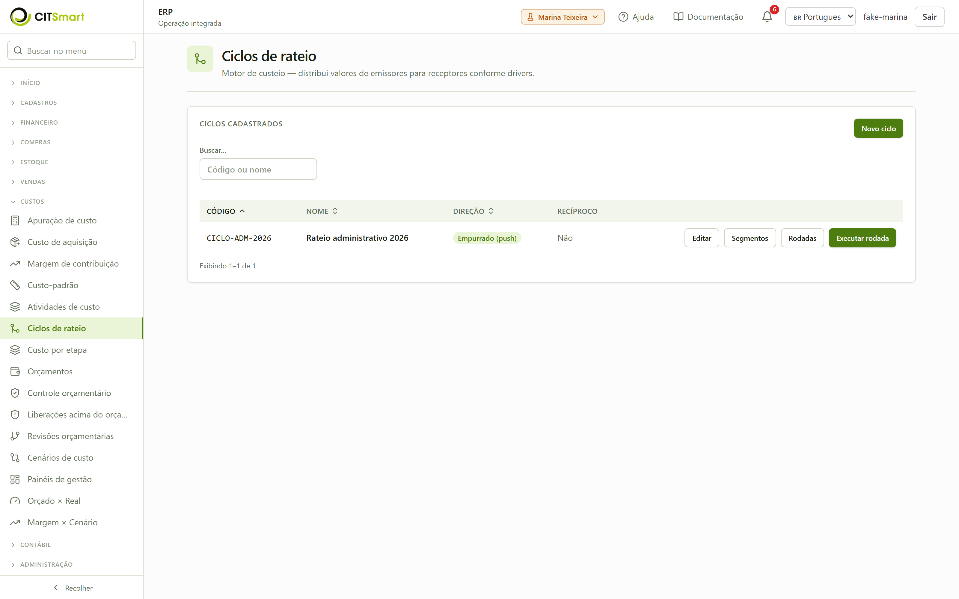This screenshot has width=959, height=599.
Task: Click the CICLO-ADM-2026 code cell
Action: 239,238
